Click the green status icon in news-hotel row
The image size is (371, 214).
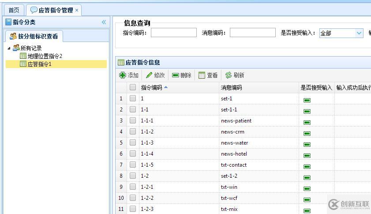click(x=307, y=156)
